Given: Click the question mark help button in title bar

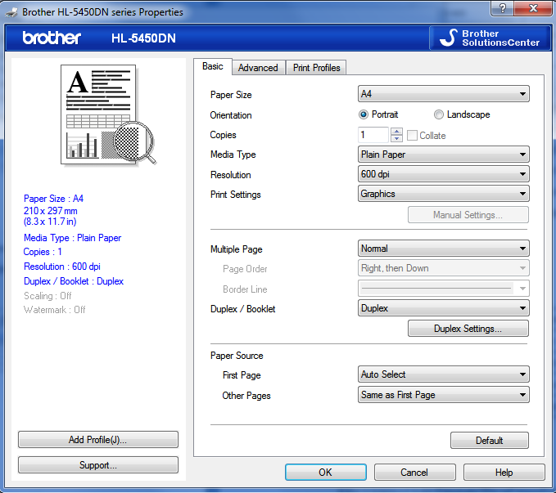Looking at the screenshot, I should [x=502, y=8].
